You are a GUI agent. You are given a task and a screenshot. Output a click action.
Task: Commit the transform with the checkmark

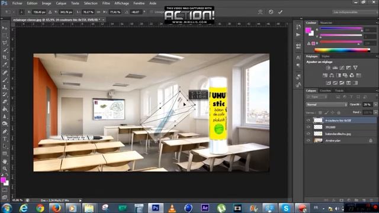tap(280, 12)
